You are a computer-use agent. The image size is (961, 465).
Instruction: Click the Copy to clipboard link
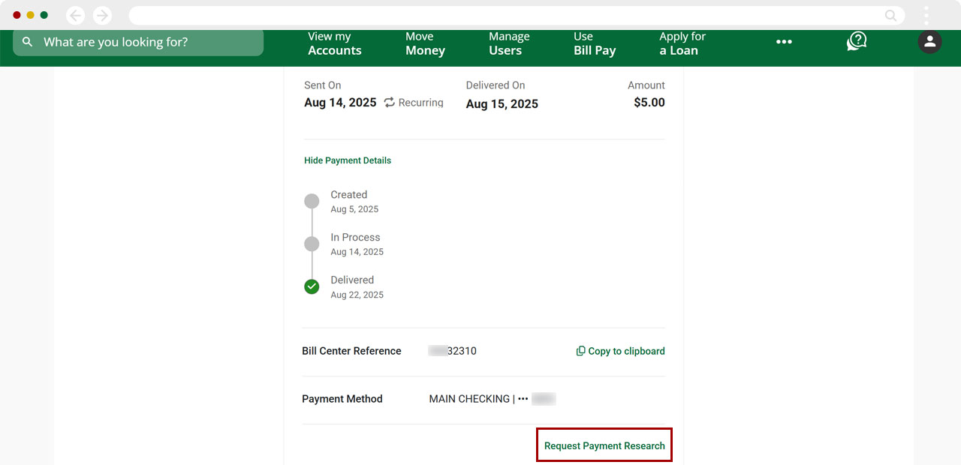[626, 351]
